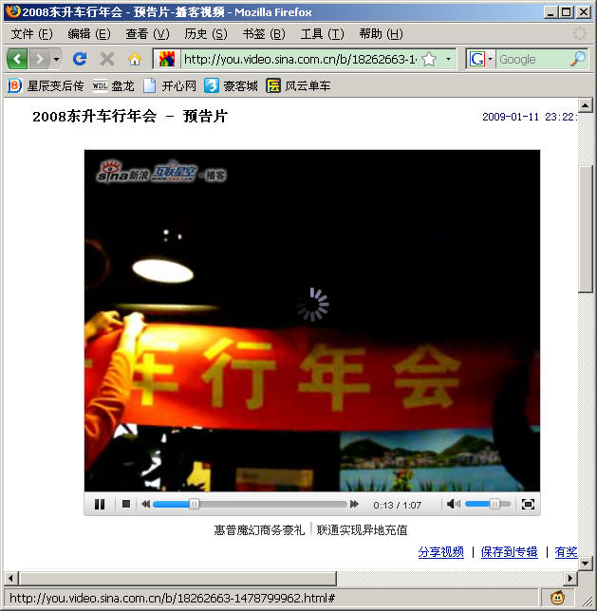Screen dimensions: 597x611
Task: Go to the home page icon
Action: (135, 59)
